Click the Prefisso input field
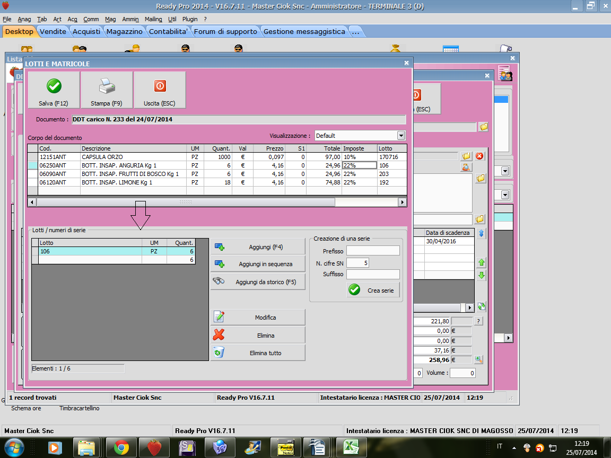The image size is (611, 458). pos(373,251)
